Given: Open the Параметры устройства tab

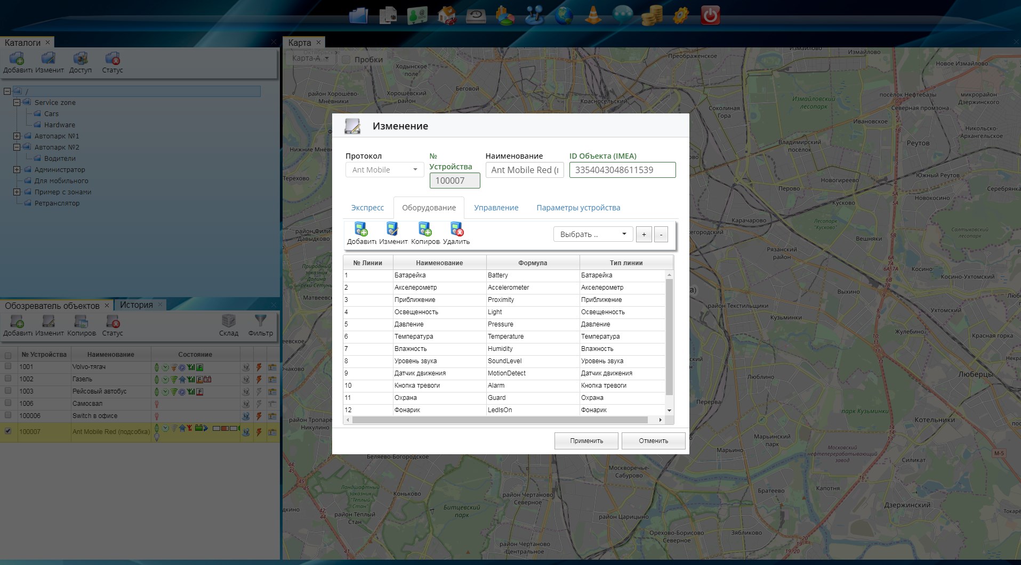Looking at the screenshot, I should click(x=578, y=208).
